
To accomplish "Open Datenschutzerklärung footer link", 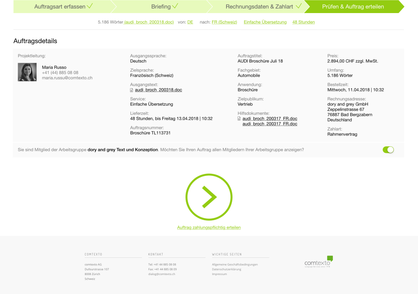I will click(x=227, y=269).
